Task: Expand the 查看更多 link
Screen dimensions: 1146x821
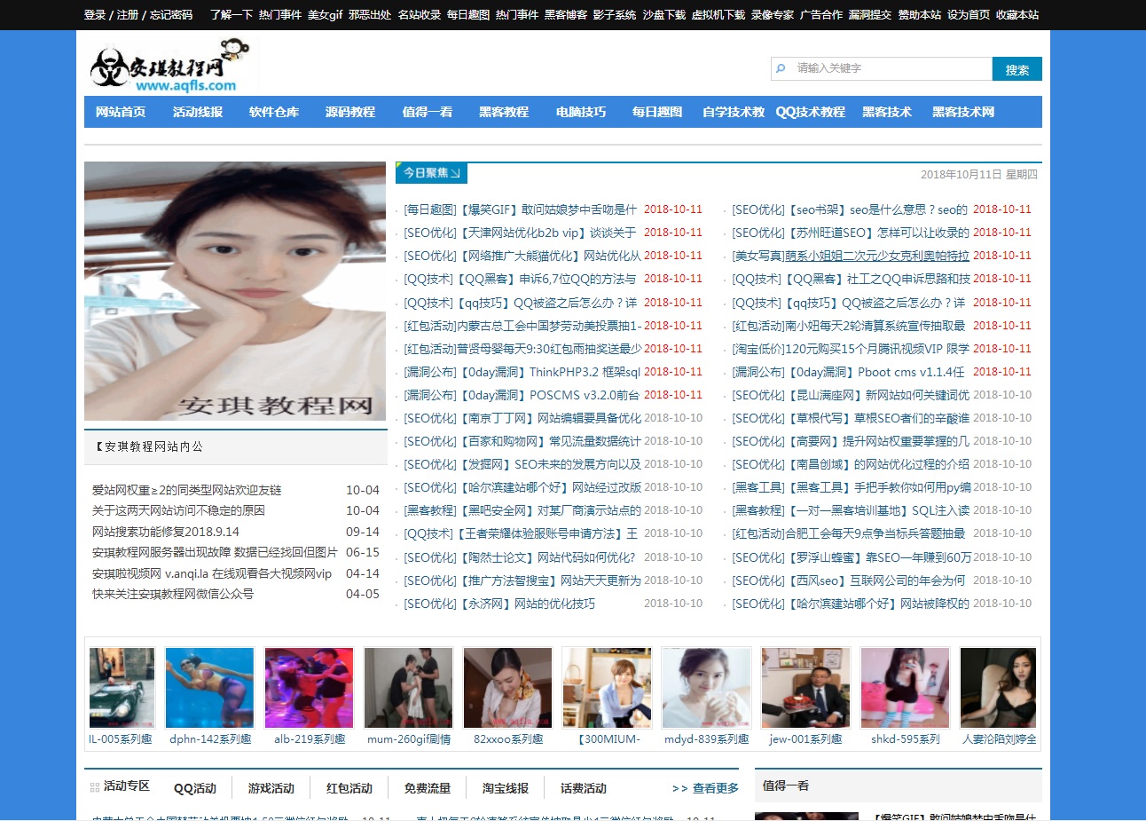Action: click(706, 788)
